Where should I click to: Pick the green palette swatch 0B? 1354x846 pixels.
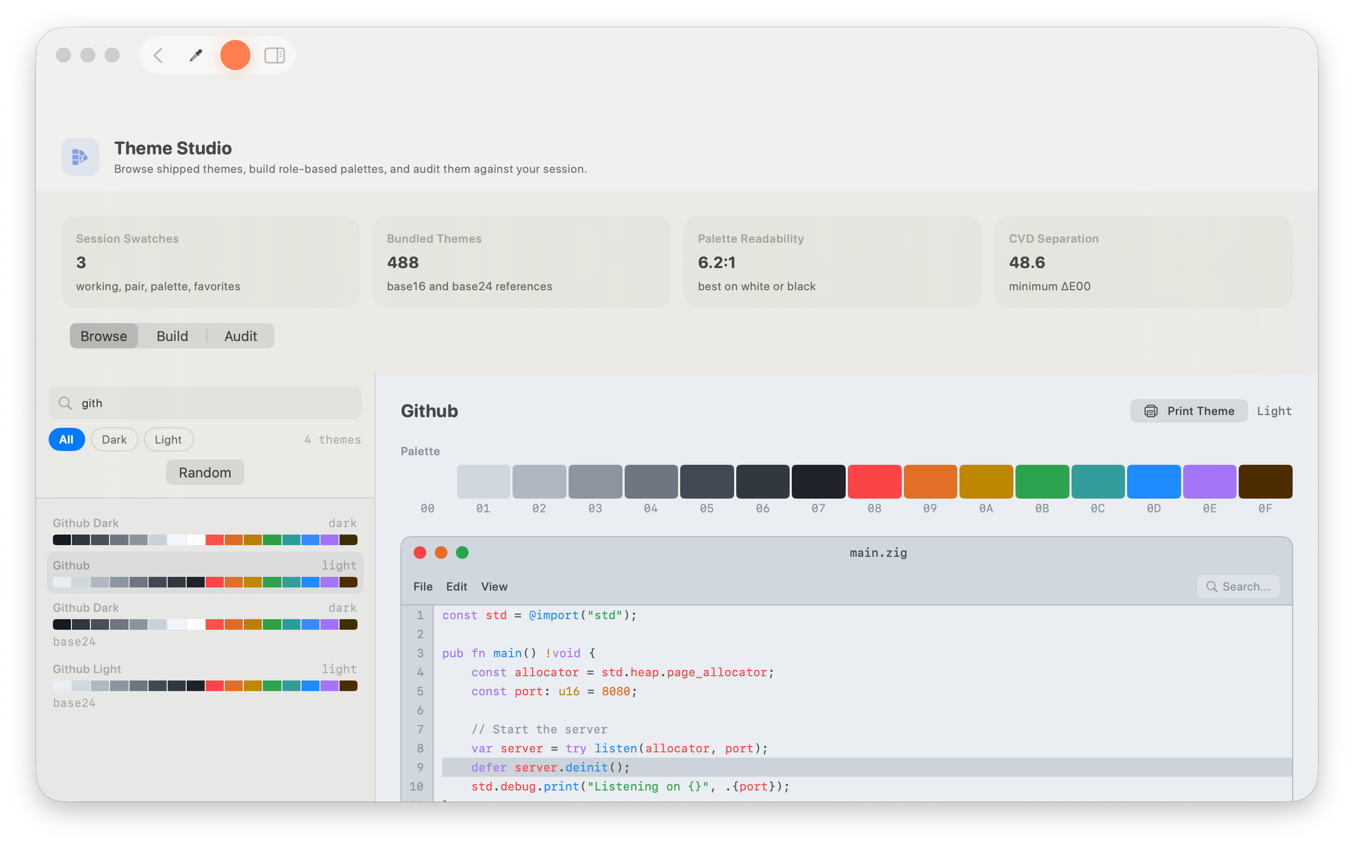click(x=1042, y=482)
